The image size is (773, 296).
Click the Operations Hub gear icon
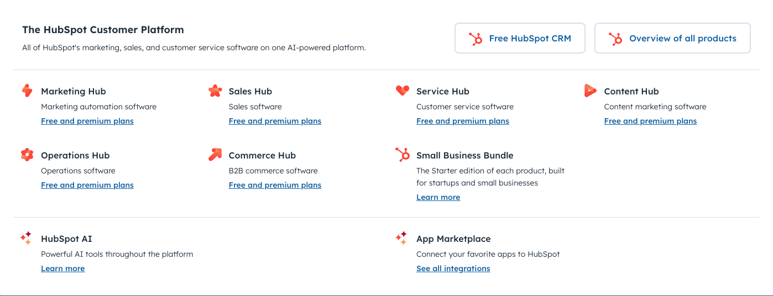coord(27,155)
